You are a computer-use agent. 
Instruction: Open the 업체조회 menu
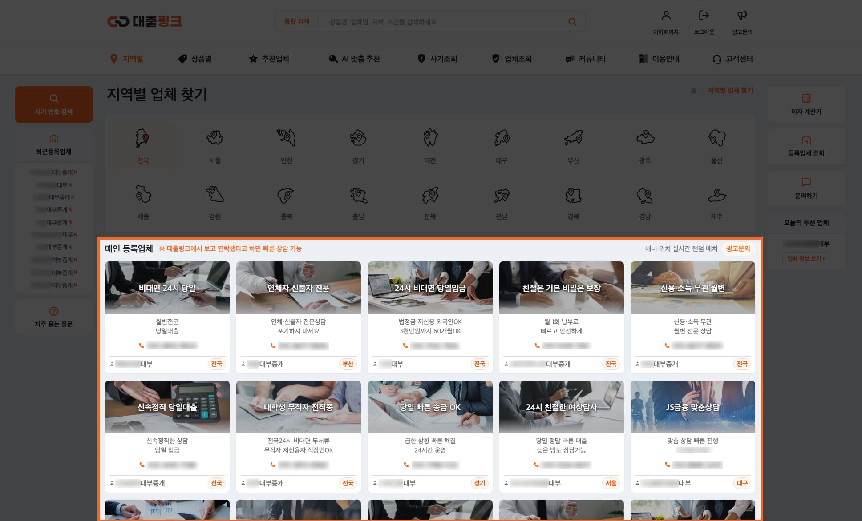tap(511, 59)
